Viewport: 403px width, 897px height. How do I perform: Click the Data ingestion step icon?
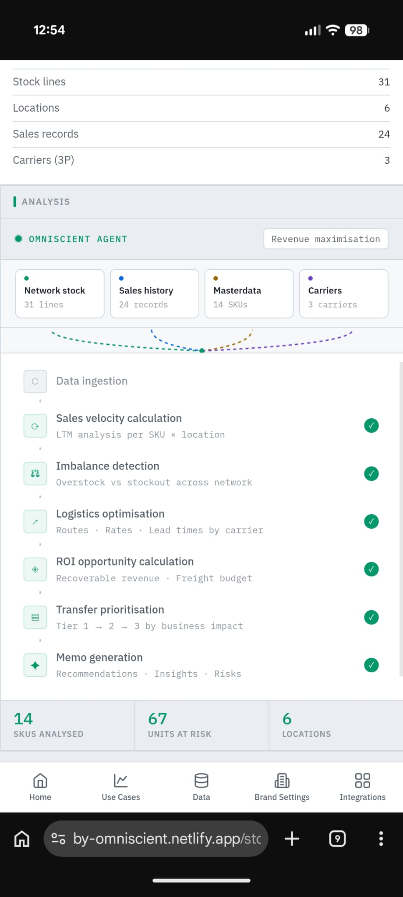point(35,381)
